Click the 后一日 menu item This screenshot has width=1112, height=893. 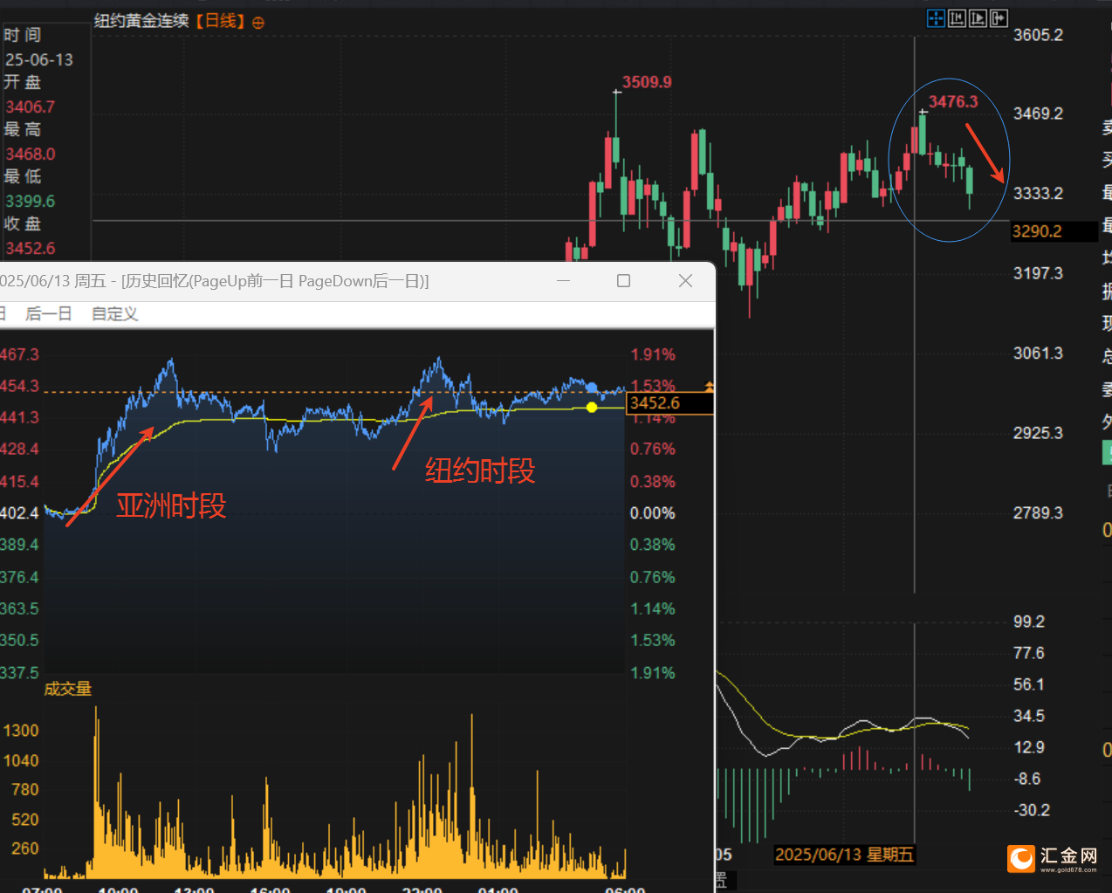[49, 313]
